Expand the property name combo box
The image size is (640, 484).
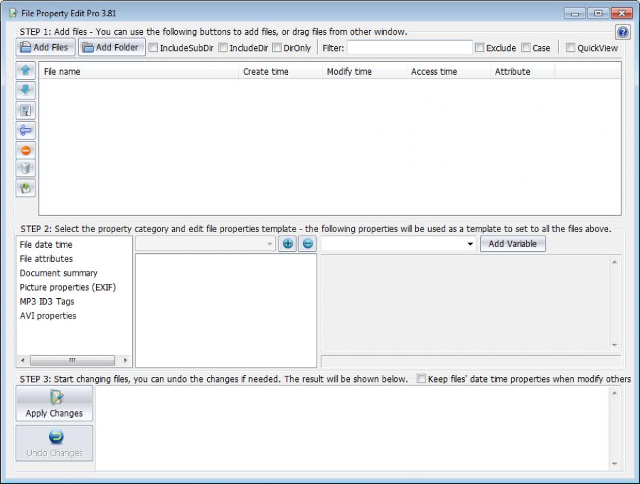270,244
